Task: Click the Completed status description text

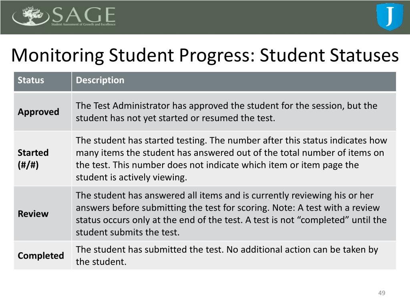Action: (x=227, y=255)
